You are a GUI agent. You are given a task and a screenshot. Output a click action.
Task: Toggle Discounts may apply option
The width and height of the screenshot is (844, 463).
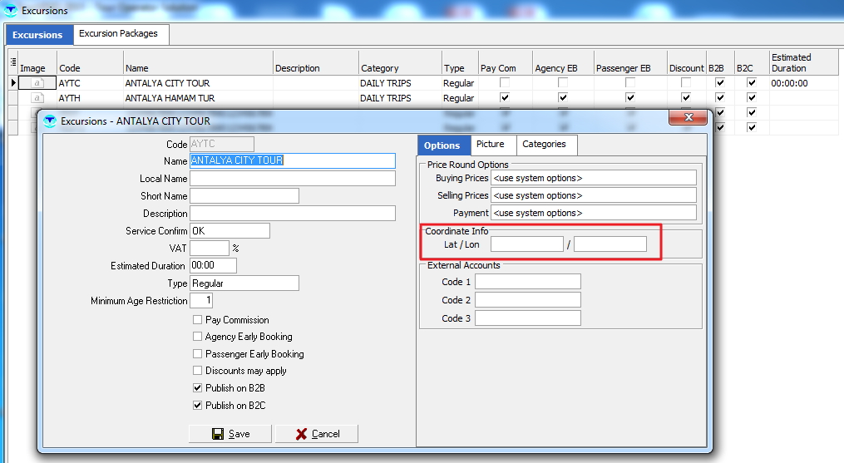(197, 371)
